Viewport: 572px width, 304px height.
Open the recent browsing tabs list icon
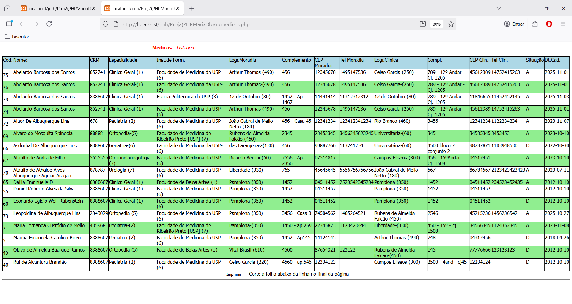(x=7, y=8)
